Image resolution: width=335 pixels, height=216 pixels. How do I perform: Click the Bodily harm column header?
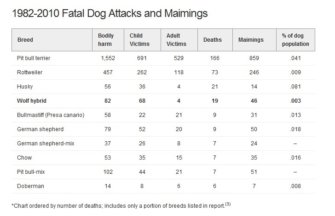106,40
